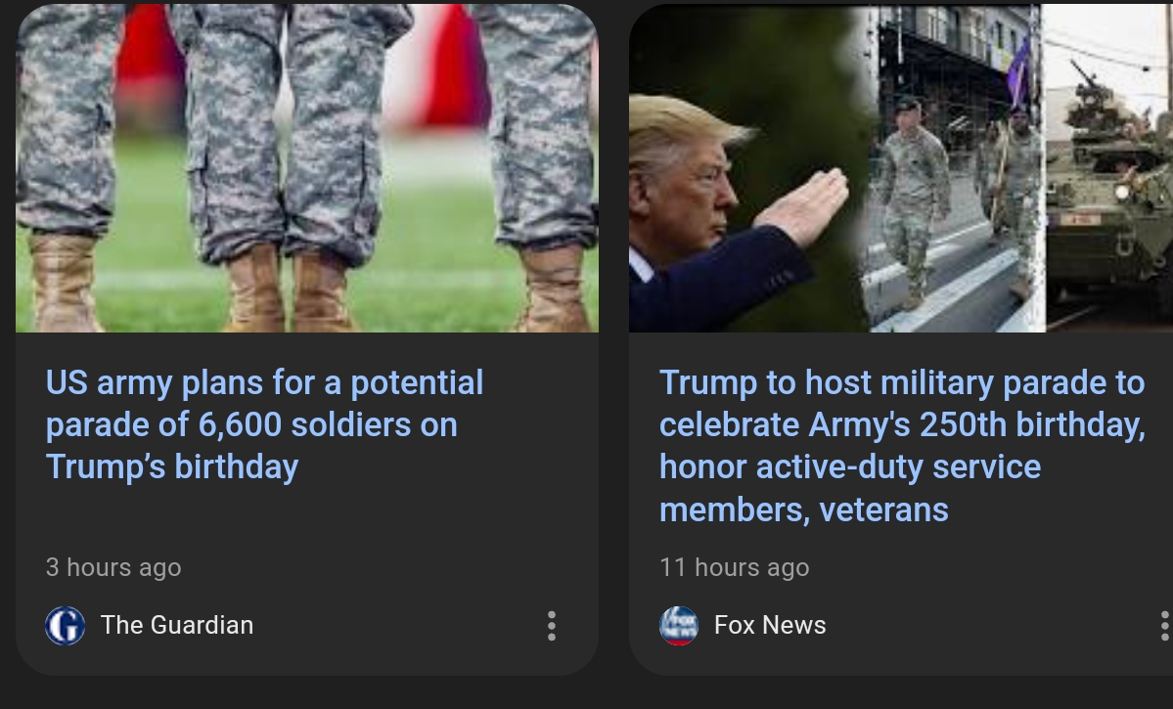The image size is (1173, 709).
Task: Click the "The Guardian" source name
Action: tap(177, 626)
